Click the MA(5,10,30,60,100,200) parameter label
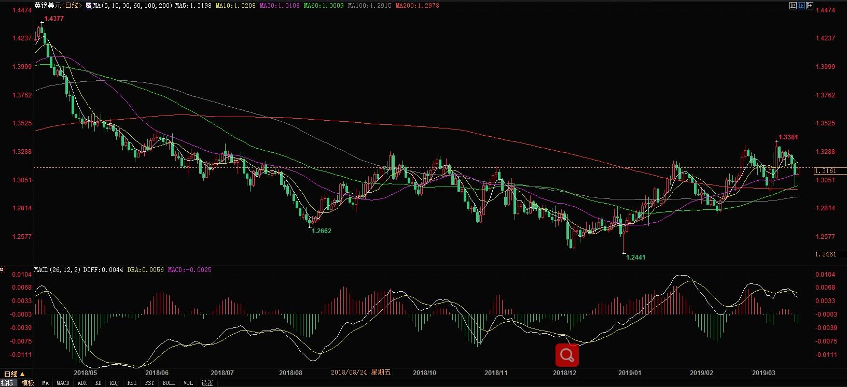847x387 pixels. coord(133,6)
